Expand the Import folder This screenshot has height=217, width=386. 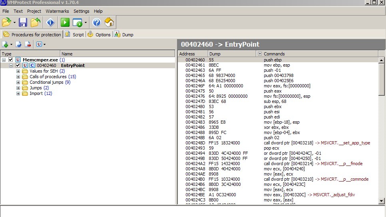[x=18, y=93]
